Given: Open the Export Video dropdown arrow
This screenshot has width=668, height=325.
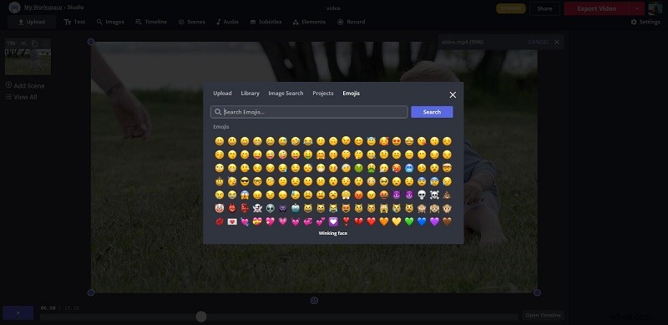Looking at the screenshot, I should (637, 8).
